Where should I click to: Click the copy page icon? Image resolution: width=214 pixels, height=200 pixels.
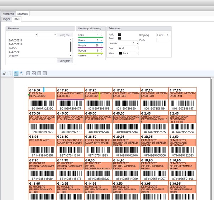10,74
